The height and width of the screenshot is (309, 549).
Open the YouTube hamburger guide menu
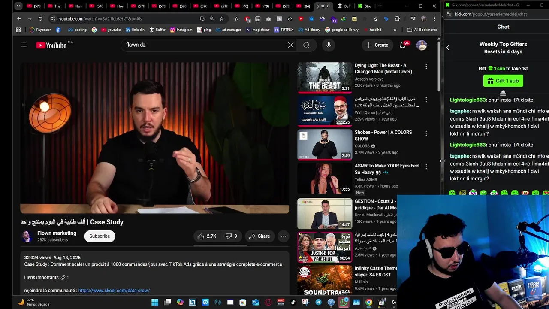pos(24,45)
